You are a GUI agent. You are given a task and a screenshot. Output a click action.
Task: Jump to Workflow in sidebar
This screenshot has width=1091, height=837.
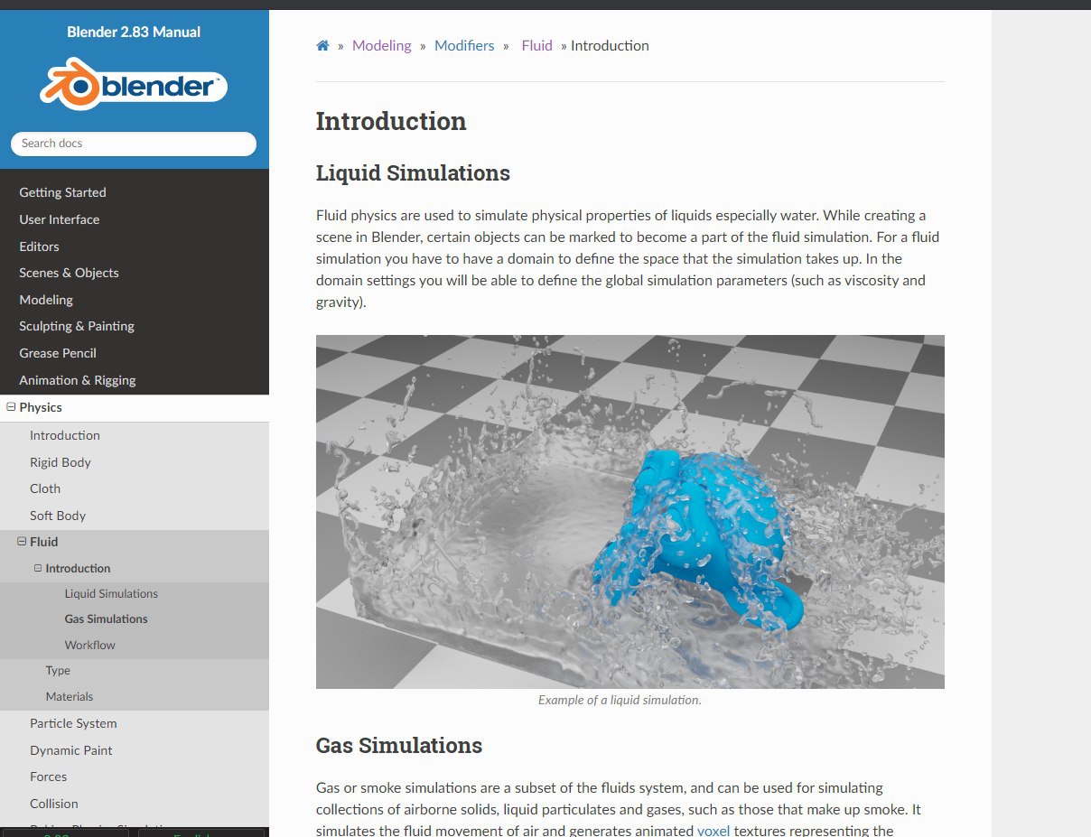pyautogui.click(x=89, y=645)
